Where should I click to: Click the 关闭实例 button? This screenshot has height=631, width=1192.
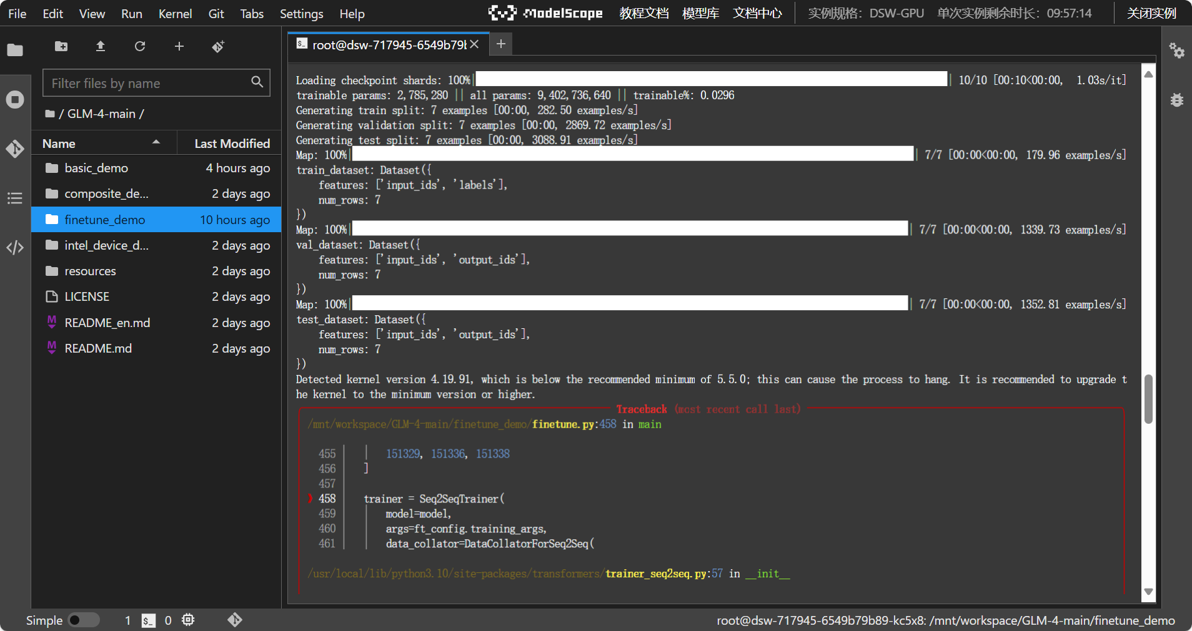click(x=1151, y=13)
